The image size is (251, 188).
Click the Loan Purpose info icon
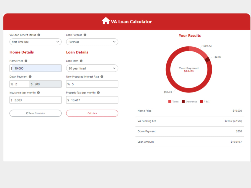[x=85, y=35]
